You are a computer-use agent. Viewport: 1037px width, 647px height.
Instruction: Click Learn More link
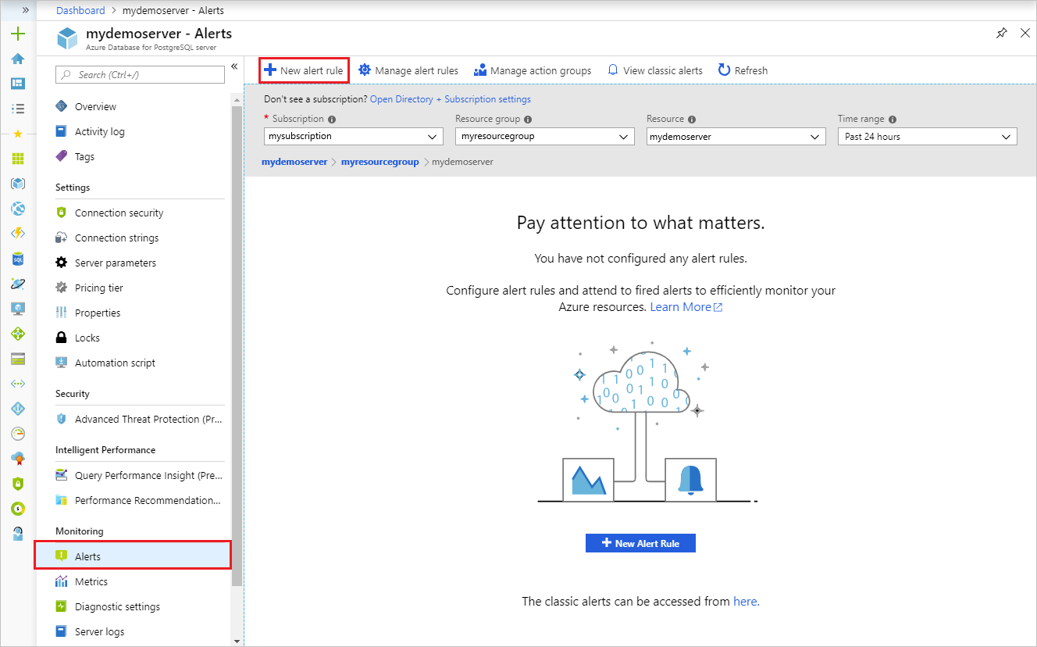[x=686, y=307]
